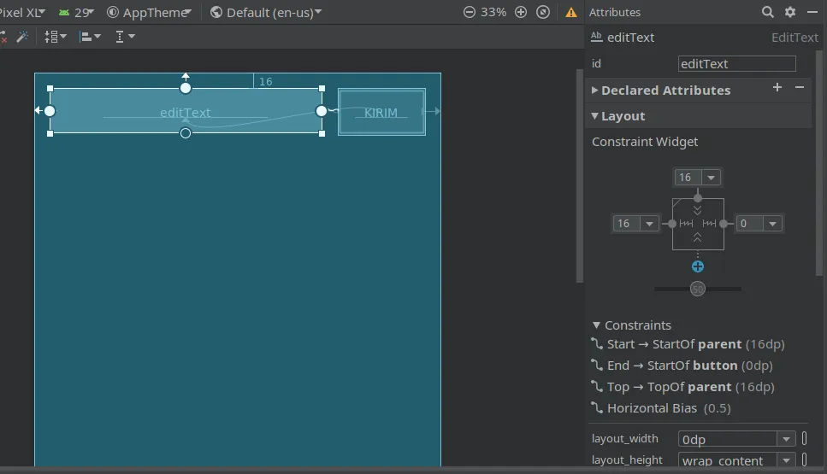Click the yellow warning triangle icon
Screen dimensions: 827x474
(570, 12)
